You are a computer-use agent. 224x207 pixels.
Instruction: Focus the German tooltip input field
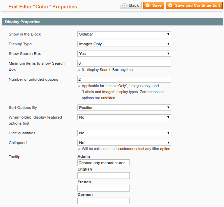point(103,201)
